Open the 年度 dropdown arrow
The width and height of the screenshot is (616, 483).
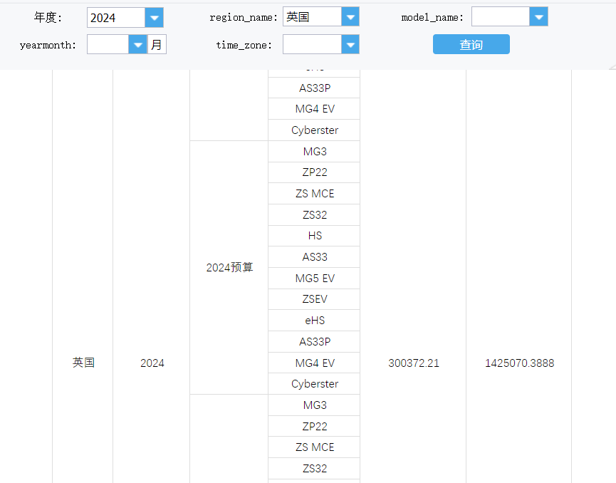point(154,18)
